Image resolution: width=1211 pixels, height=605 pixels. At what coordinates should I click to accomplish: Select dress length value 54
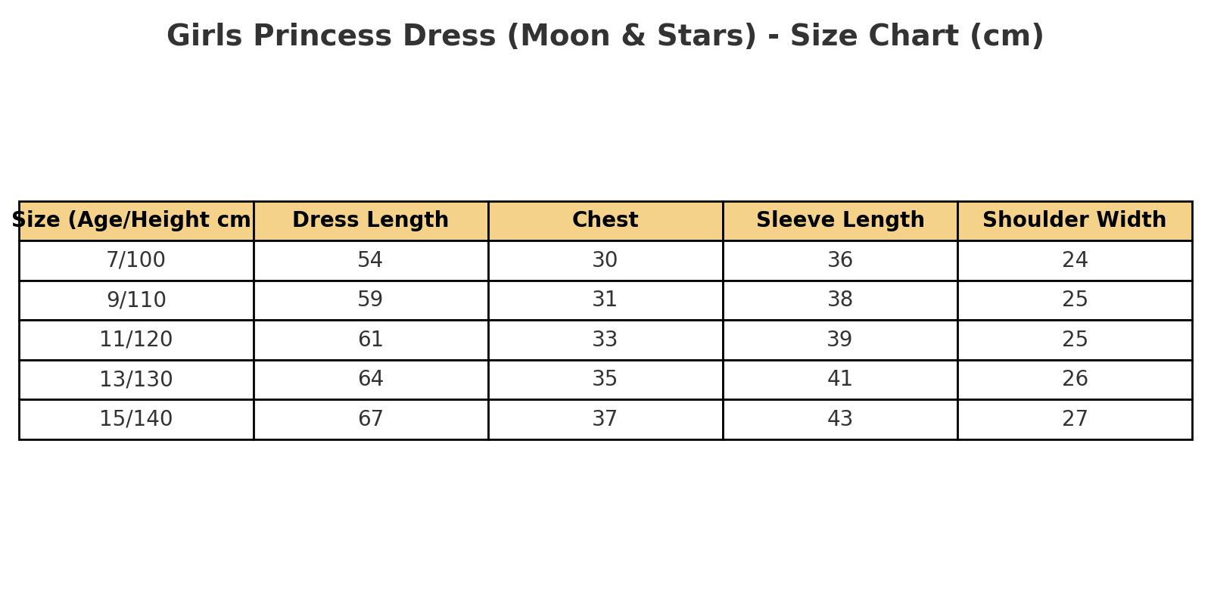pos(370,261)
